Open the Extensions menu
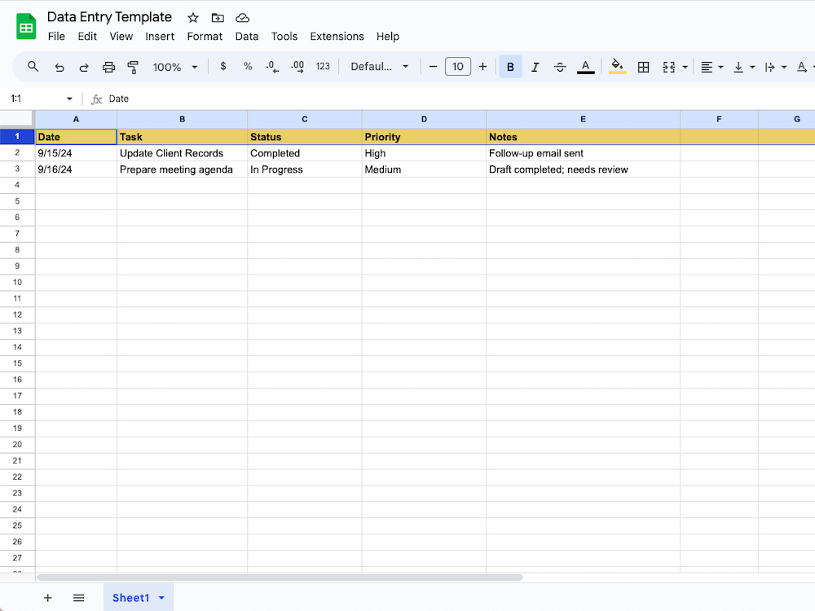Viewport: 815px width, 611px height. [337, 37]
